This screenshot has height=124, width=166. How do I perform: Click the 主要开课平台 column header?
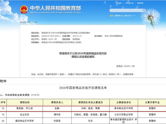[152, 102]
